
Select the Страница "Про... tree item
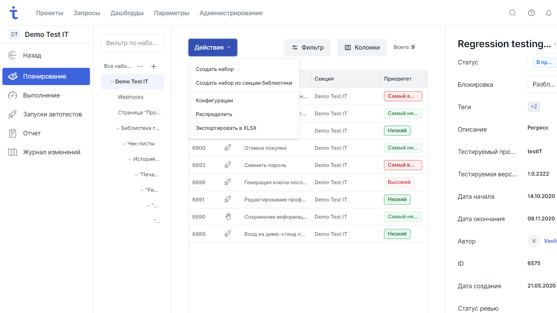click(x=139, y=113)
